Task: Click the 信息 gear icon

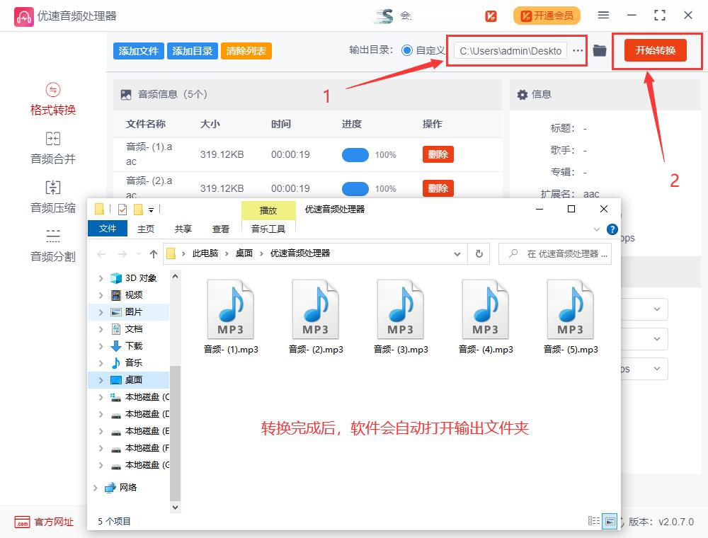Action: coord(523,94)
